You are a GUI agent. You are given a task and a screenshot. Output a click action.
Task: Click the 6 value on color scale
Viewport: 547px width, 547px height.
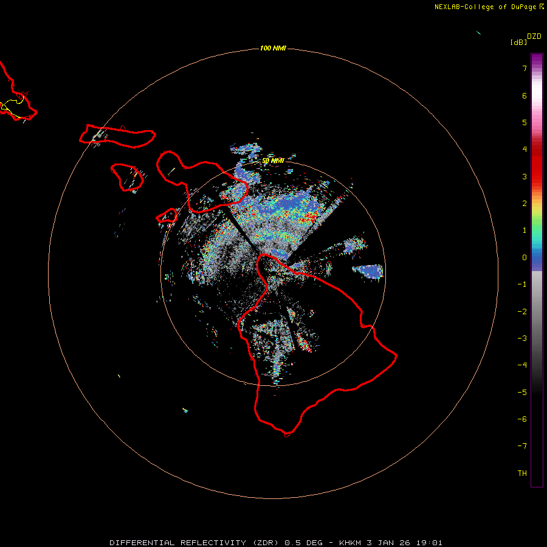point(525,95)
